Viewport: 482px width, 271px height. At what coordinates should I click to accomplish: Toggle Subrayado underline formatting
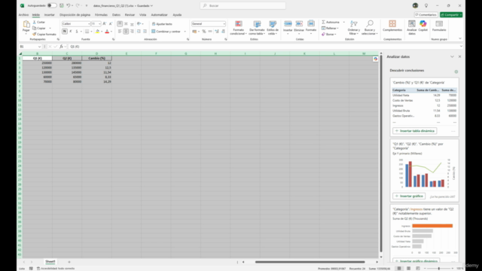click(77, 32)
